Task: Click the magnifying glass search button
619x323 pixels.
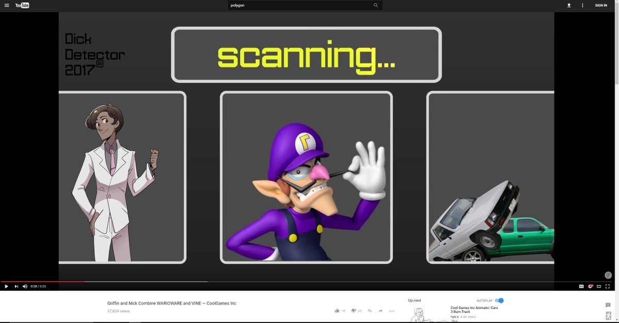Action: 376,5
